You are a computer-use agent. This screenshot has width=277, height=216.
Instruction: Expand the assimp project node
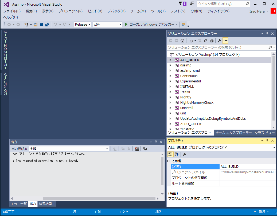[x=170, y=65]
